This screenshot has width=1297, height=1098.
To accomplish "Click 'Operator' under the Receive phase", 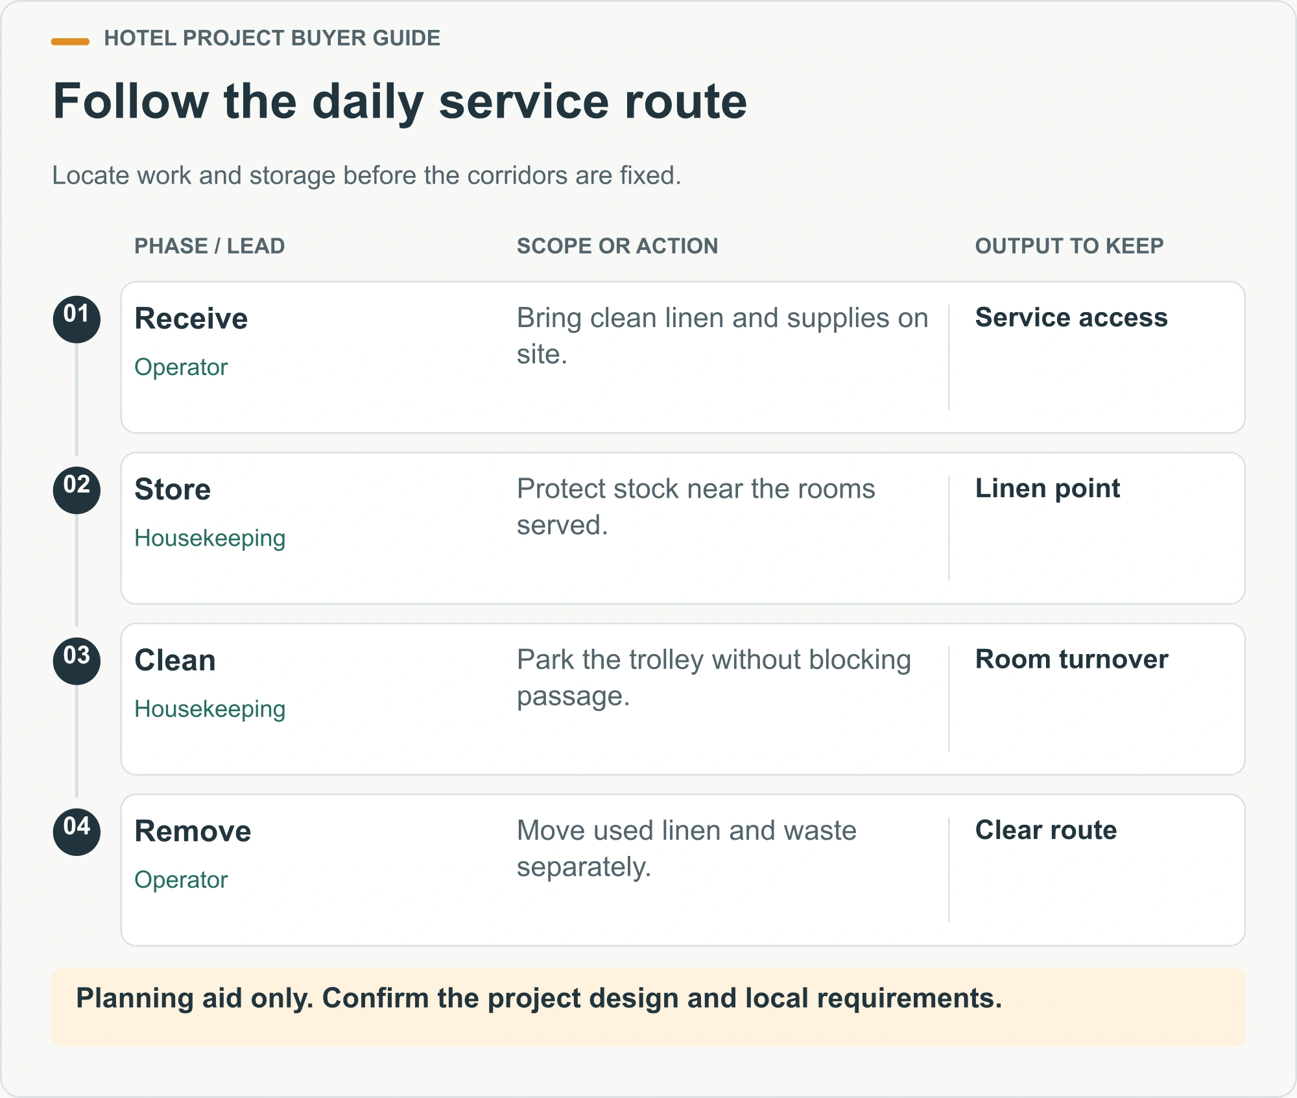I will (181, 367).
